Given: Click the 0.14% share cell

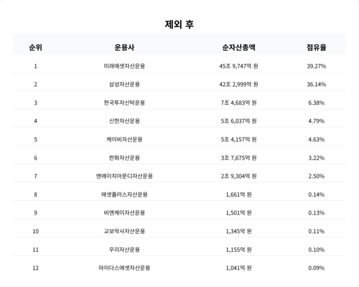Looking at the screenshot, I should pos(317,194).
